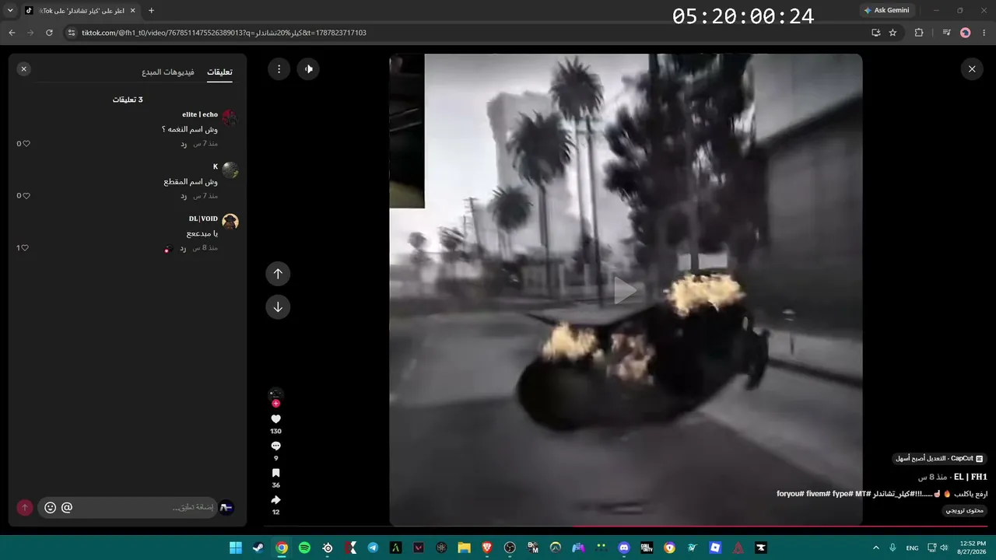
Task: Like the video with the heart icon
Action: [275, 419]
